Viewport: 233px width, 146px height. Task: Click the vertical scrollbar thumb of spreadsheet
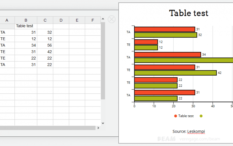coord(103,61)
